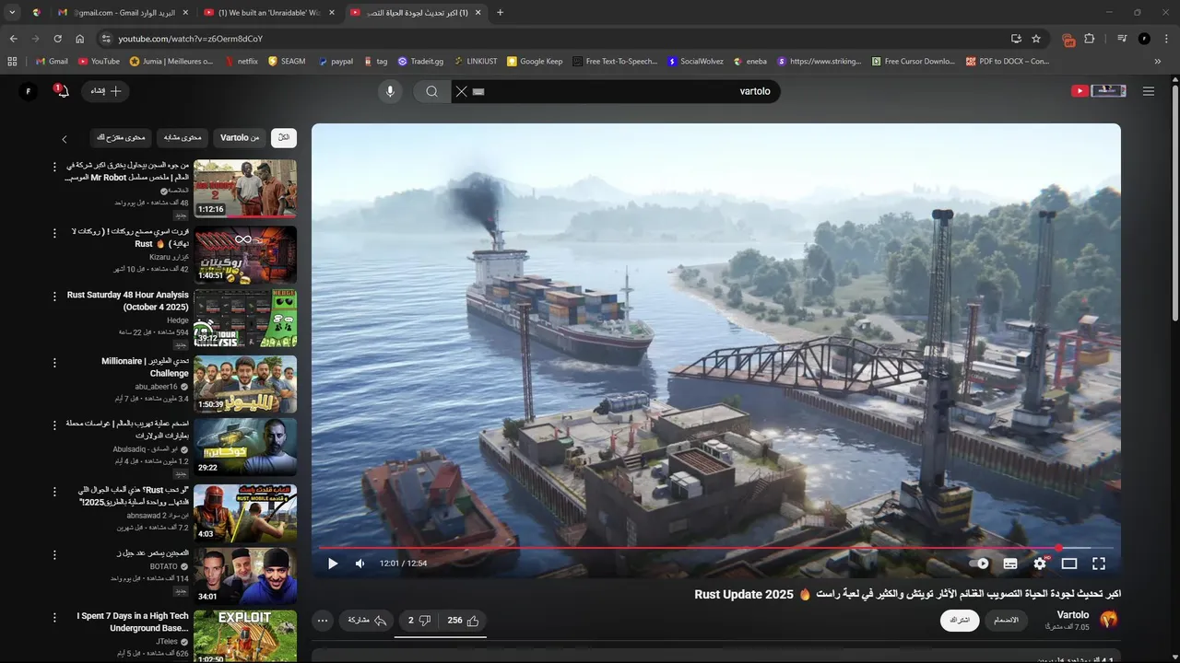Open the EXPLOIT JTeles video thumbnail

pos(245,635)
